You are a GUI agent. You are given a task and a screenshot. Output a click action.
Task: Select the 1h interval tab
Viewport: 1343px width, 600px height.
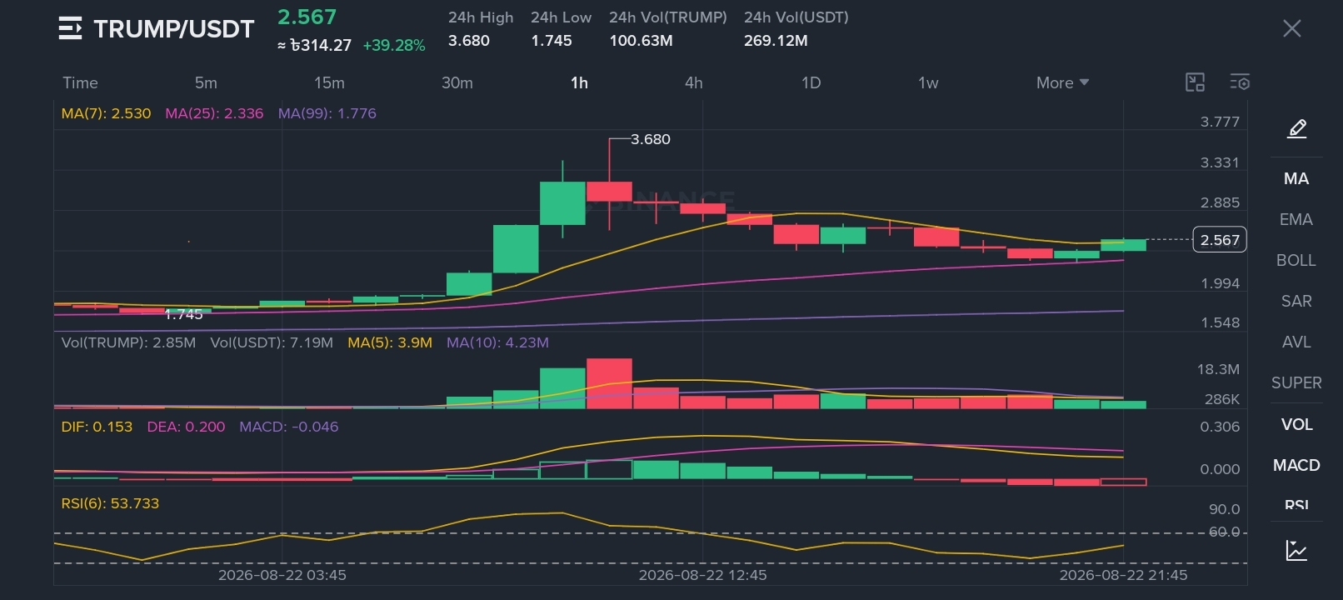click(x=579, y=82)
